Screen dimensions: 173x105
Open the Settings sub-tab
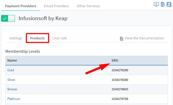point(16,38)
